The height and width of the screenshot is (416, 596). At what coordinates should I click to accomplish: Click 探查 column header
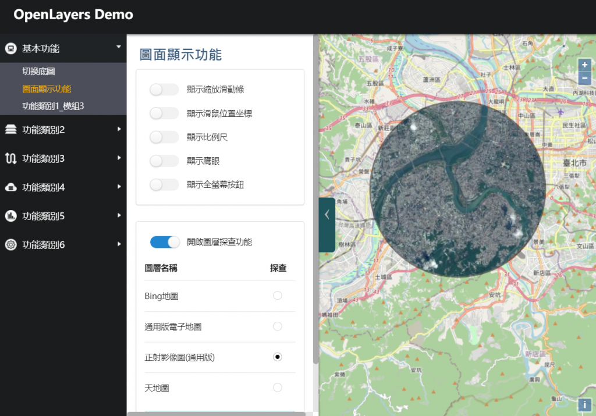[x=278, y=268]
